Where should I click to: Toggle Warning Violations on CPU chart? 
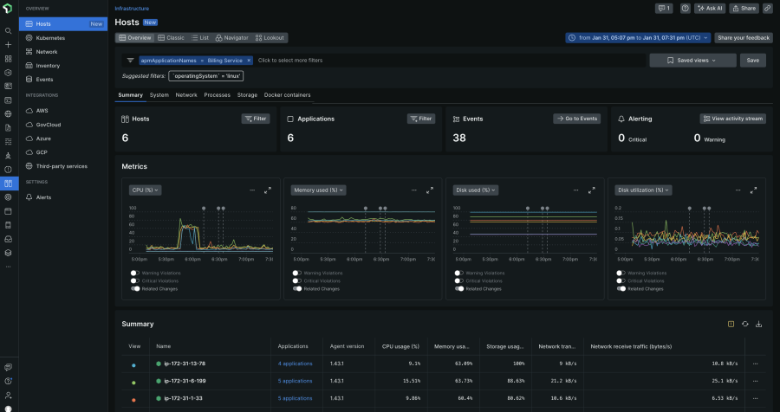click(x=134, y=273)
